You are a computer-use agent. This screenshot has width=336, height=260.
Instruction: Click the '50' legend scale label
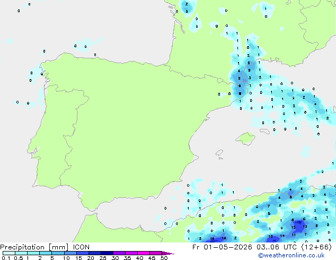pyautogui.click(x=164, y=258)
